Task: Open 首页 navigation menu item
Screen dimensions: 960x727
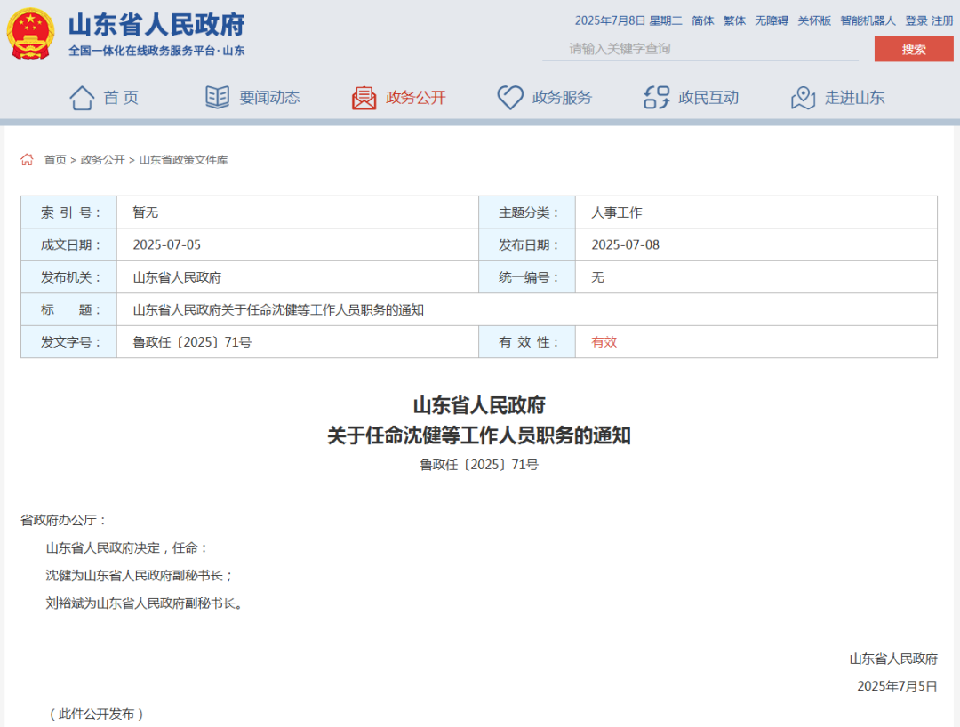Action: [x=121, y=97]
